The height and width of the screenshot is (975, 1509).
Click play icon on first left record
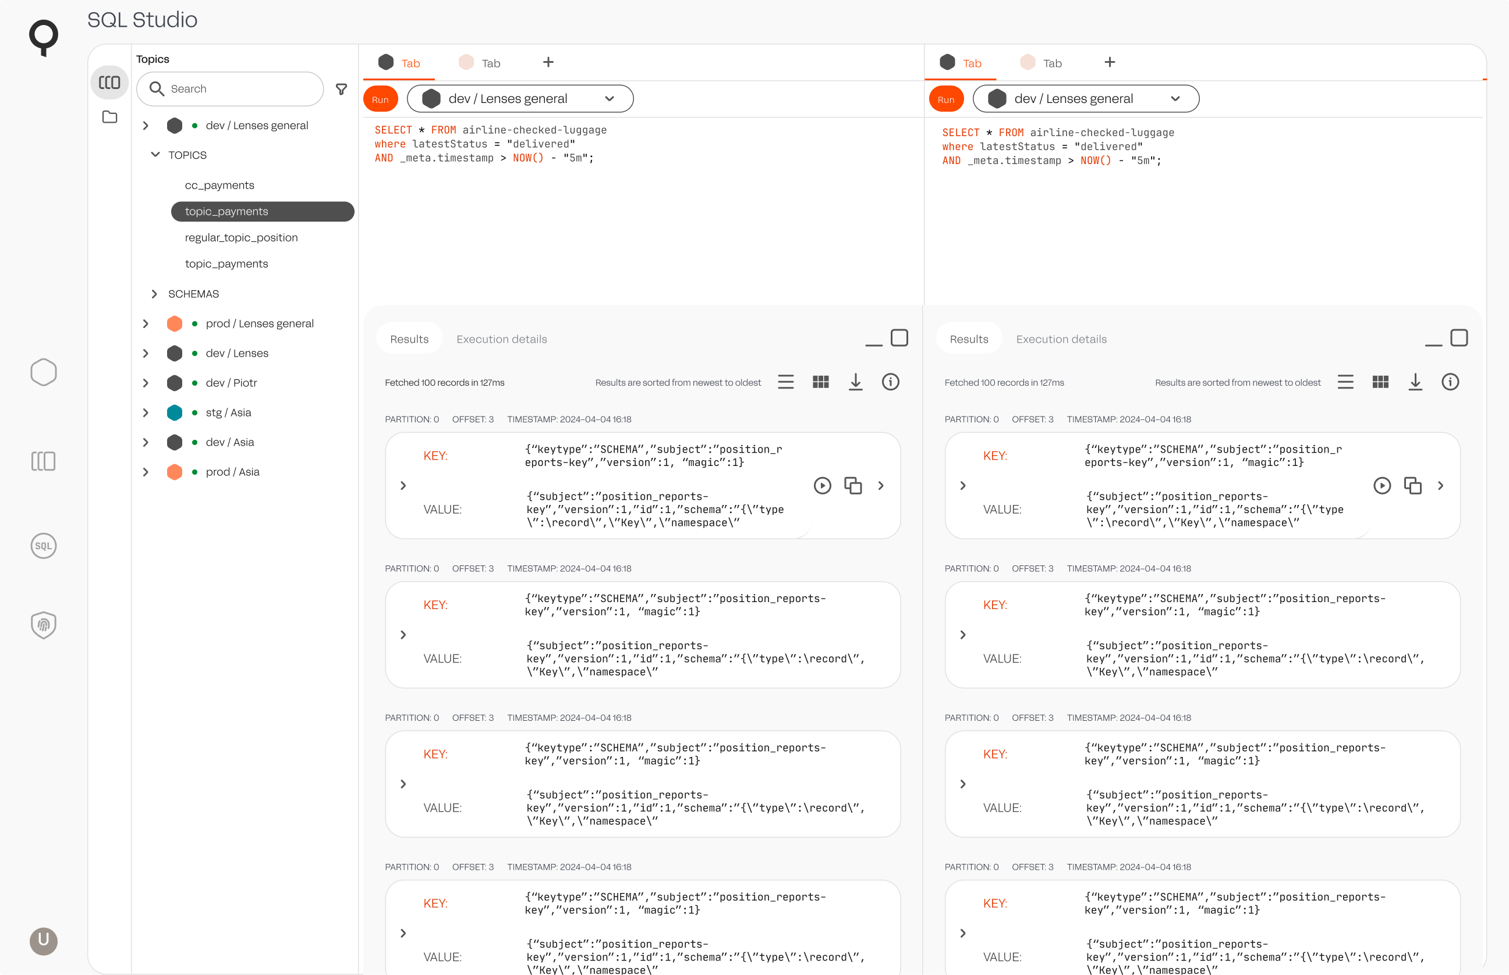[x=822, y=486]
